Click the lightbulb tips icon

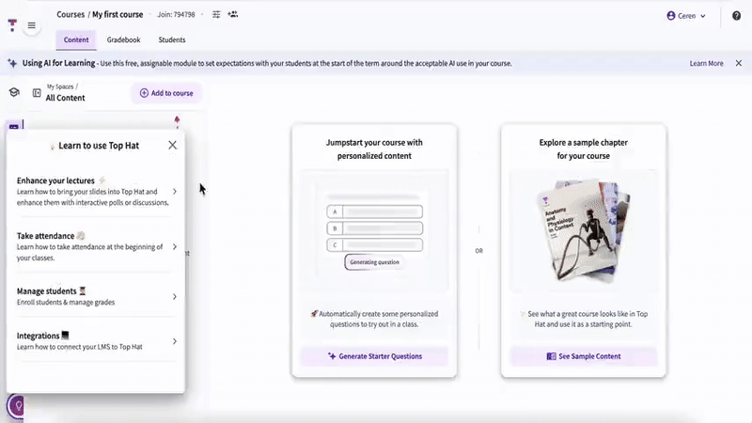coord(18,406)
